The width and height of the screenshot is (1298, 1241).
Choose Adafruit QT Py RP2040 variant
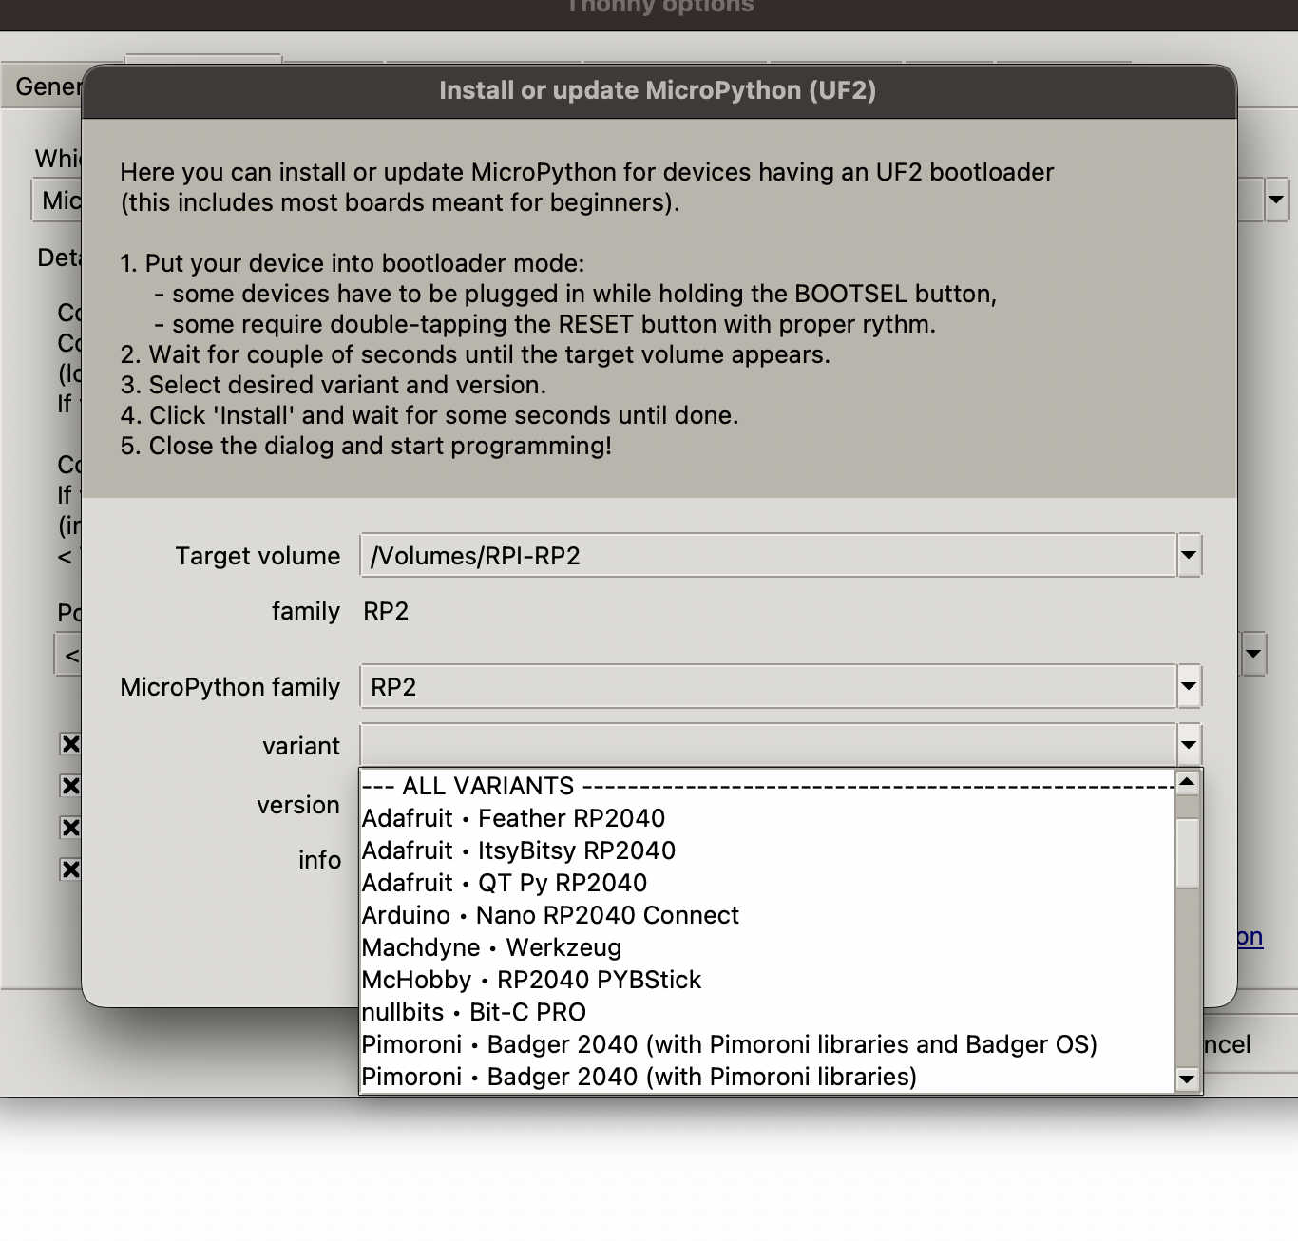768,883
